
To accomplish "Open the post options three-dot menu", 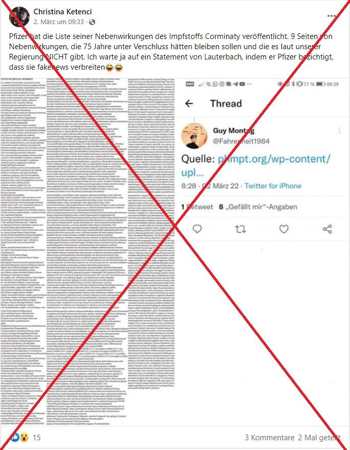I will (332, 16).
